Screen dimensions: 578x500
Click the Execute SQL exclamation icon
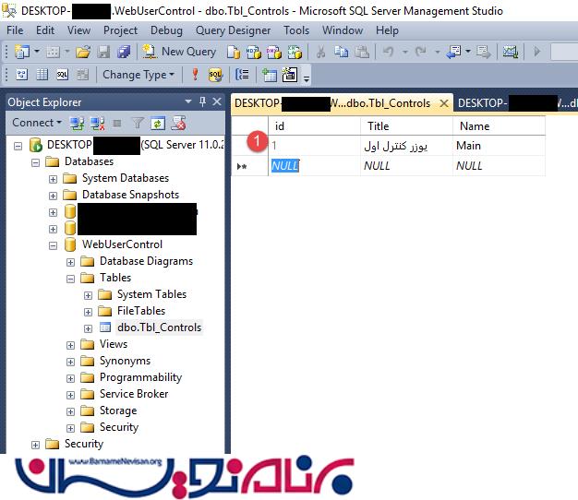195,75
